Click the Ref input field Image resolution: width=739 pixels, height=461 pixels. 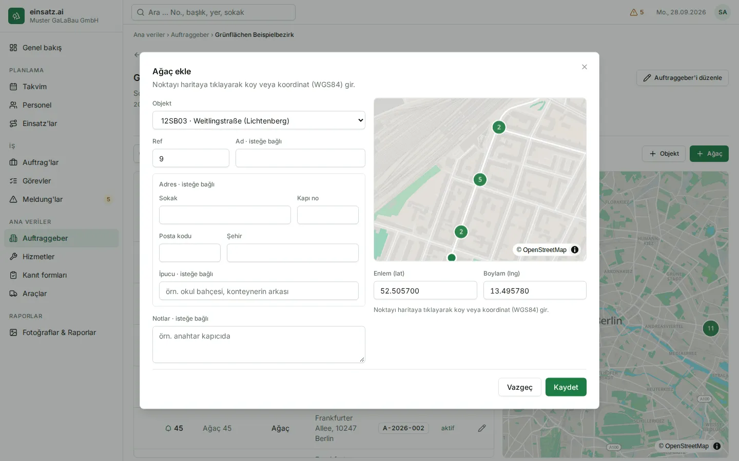point(191,158)
